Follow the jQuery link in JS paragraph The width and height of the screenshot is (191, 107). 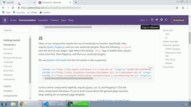pos(50,47)
